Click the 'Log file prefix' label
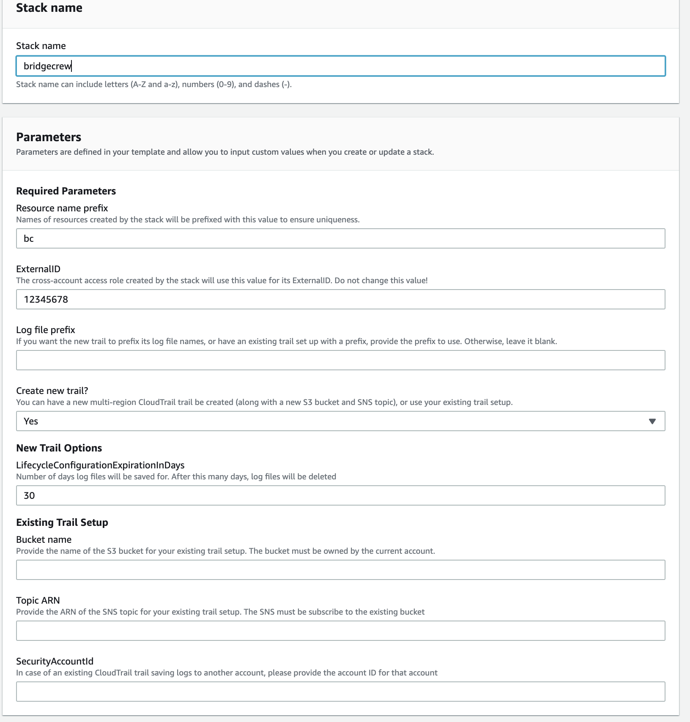Viewport: 690px width, 722px height. [x=46, y=330]
